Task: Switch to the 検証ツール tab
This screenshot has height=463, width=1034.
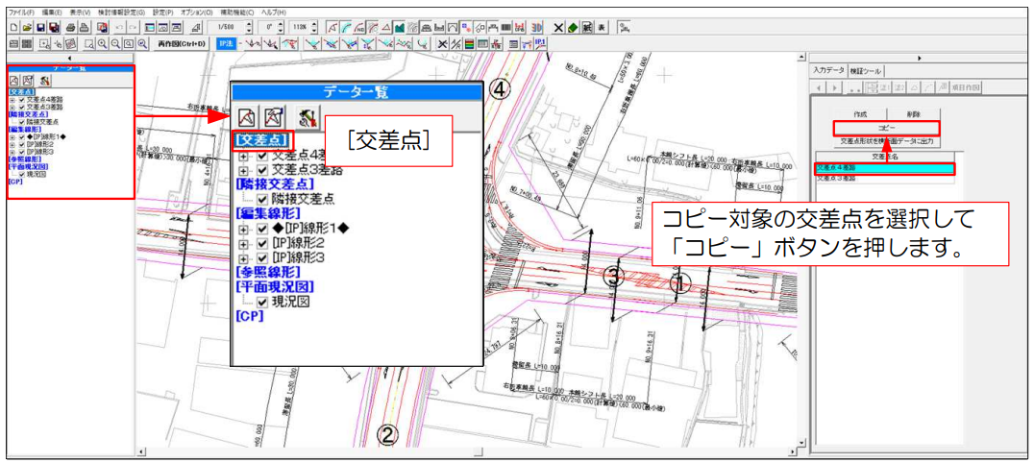Action: 865,70
